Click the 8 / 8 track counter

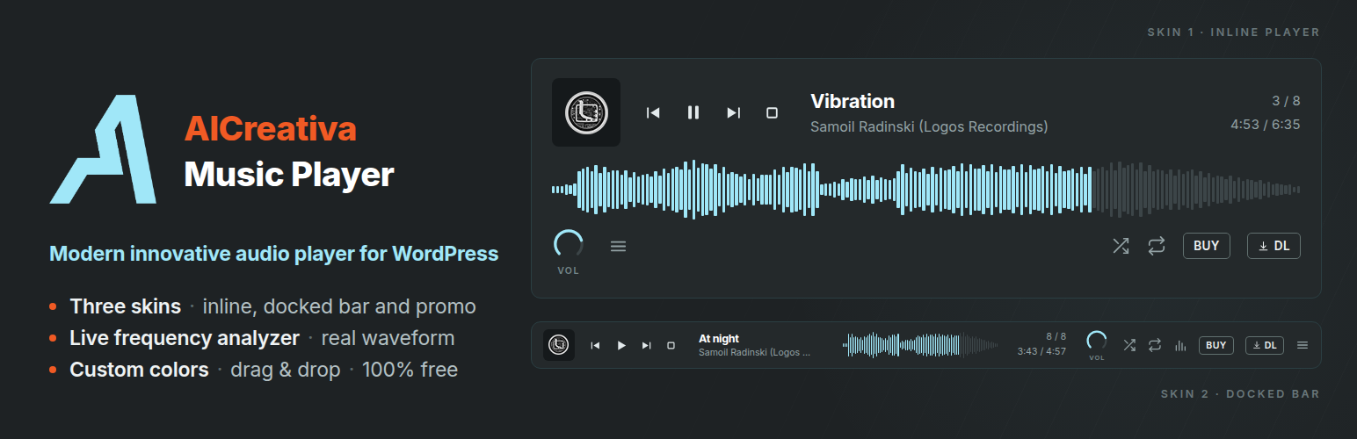1056,336
